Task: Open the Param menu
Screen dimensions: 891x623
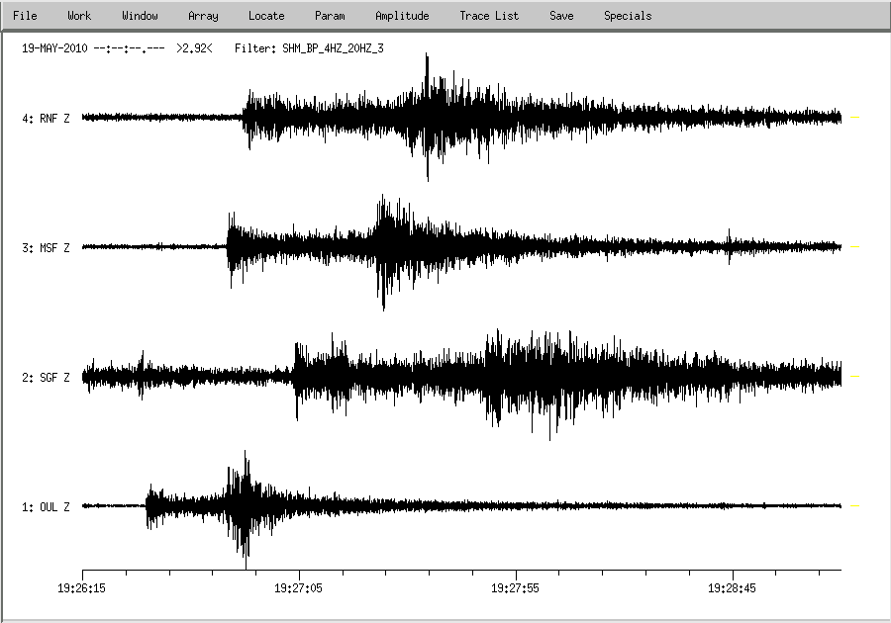Action: pyautogui.click(x=330, y=16)
